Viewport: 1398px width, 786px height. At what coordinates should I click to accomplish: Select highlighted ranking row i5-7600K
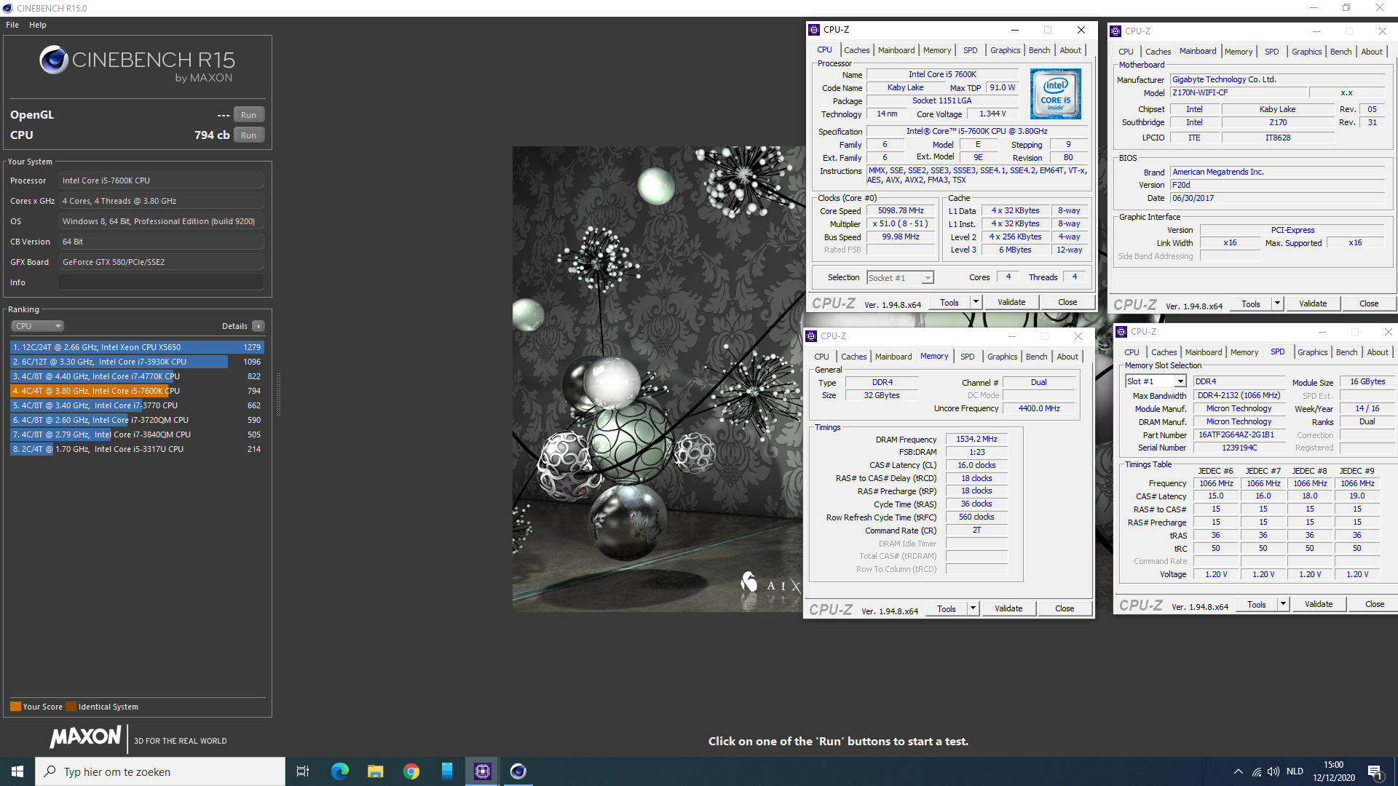tap(137, 391)
